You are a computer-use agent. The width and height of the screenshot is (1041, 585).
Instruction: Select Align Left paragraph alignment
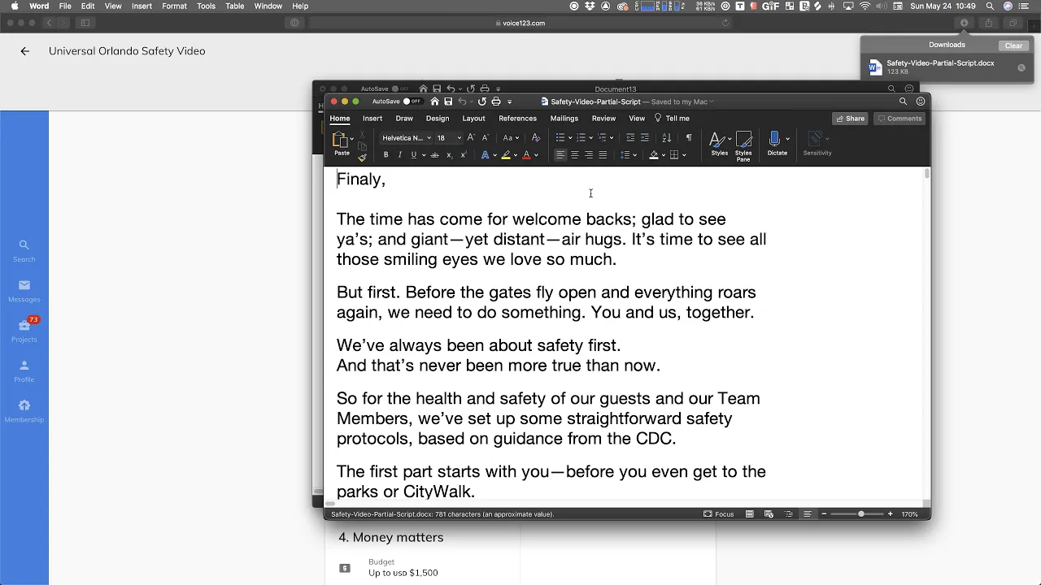[560, 155]
